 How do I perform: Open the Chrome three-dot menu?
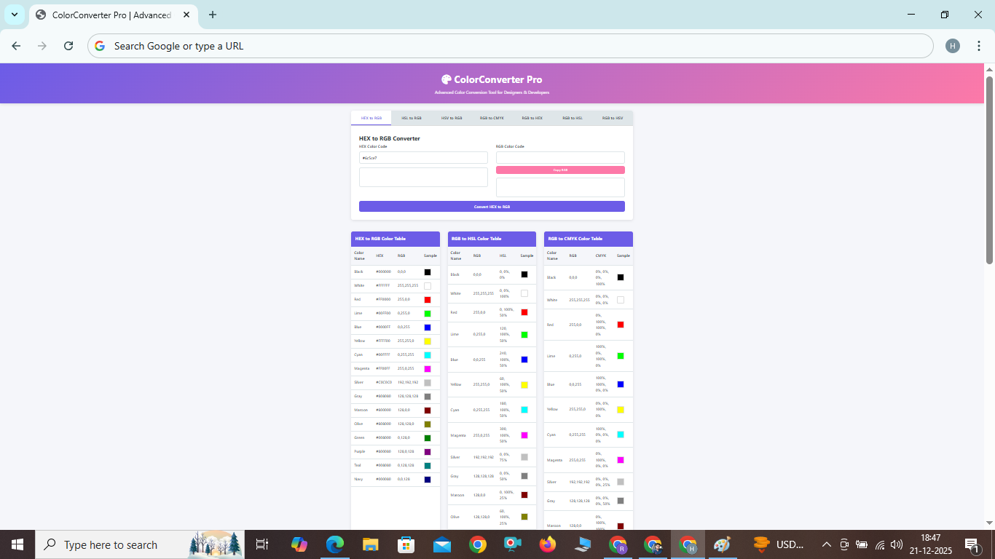[x=979, y=45]
